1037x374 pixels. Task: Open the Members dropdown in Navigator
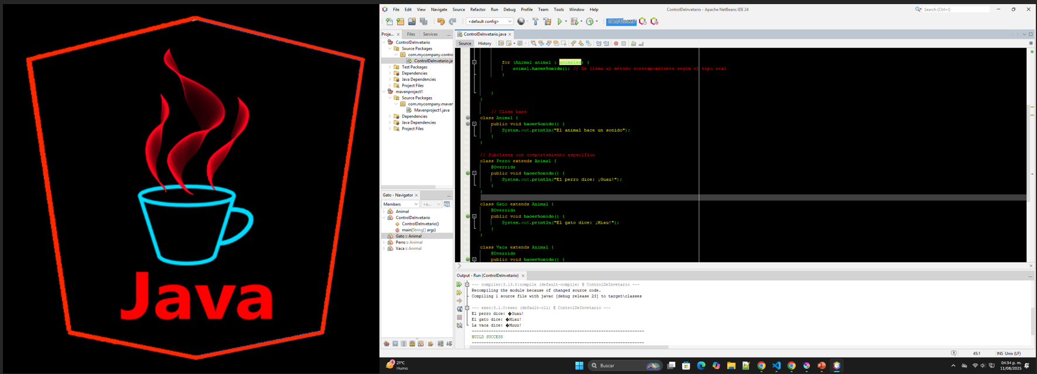click(401, 204)
